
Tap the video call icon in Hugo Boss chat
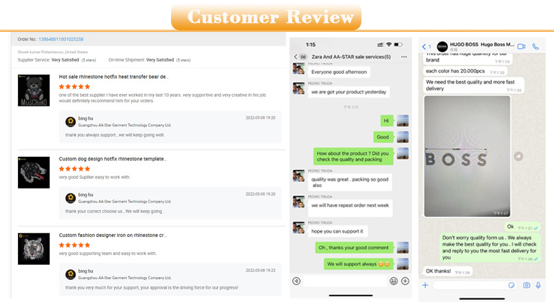tap(521, 46)
